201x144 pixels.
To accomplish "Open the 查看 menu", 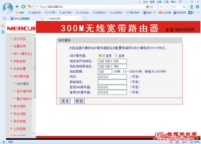I will point(152,2).
